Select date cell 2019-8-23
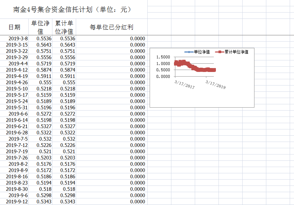The image size is (294, 205). click(14, 183)
